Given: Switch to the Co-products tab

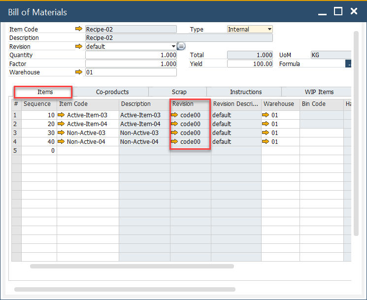Looking at the screenshot, I should click(112, 92).
